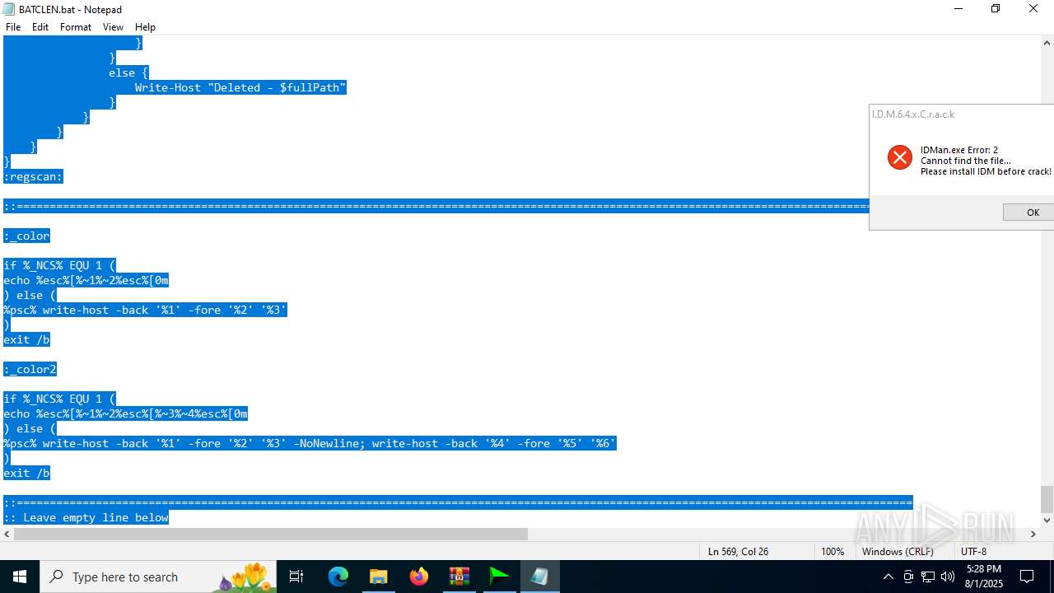Image resolution: width=1054 pixels, height=593 pixels.
Task: Click the horizontal scrollbar thumb
Action: [271, 535]
